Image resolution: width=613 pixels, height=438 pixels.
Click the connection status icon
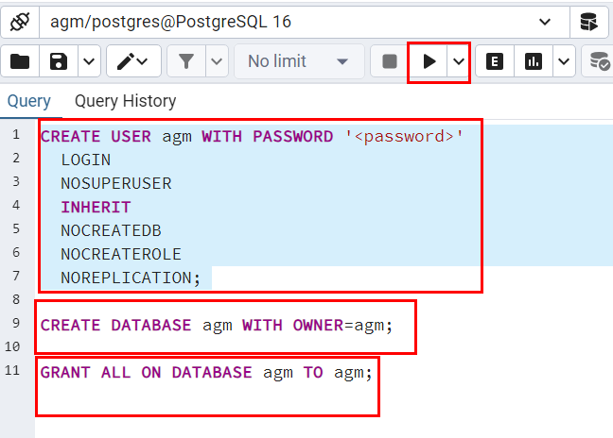19,21
